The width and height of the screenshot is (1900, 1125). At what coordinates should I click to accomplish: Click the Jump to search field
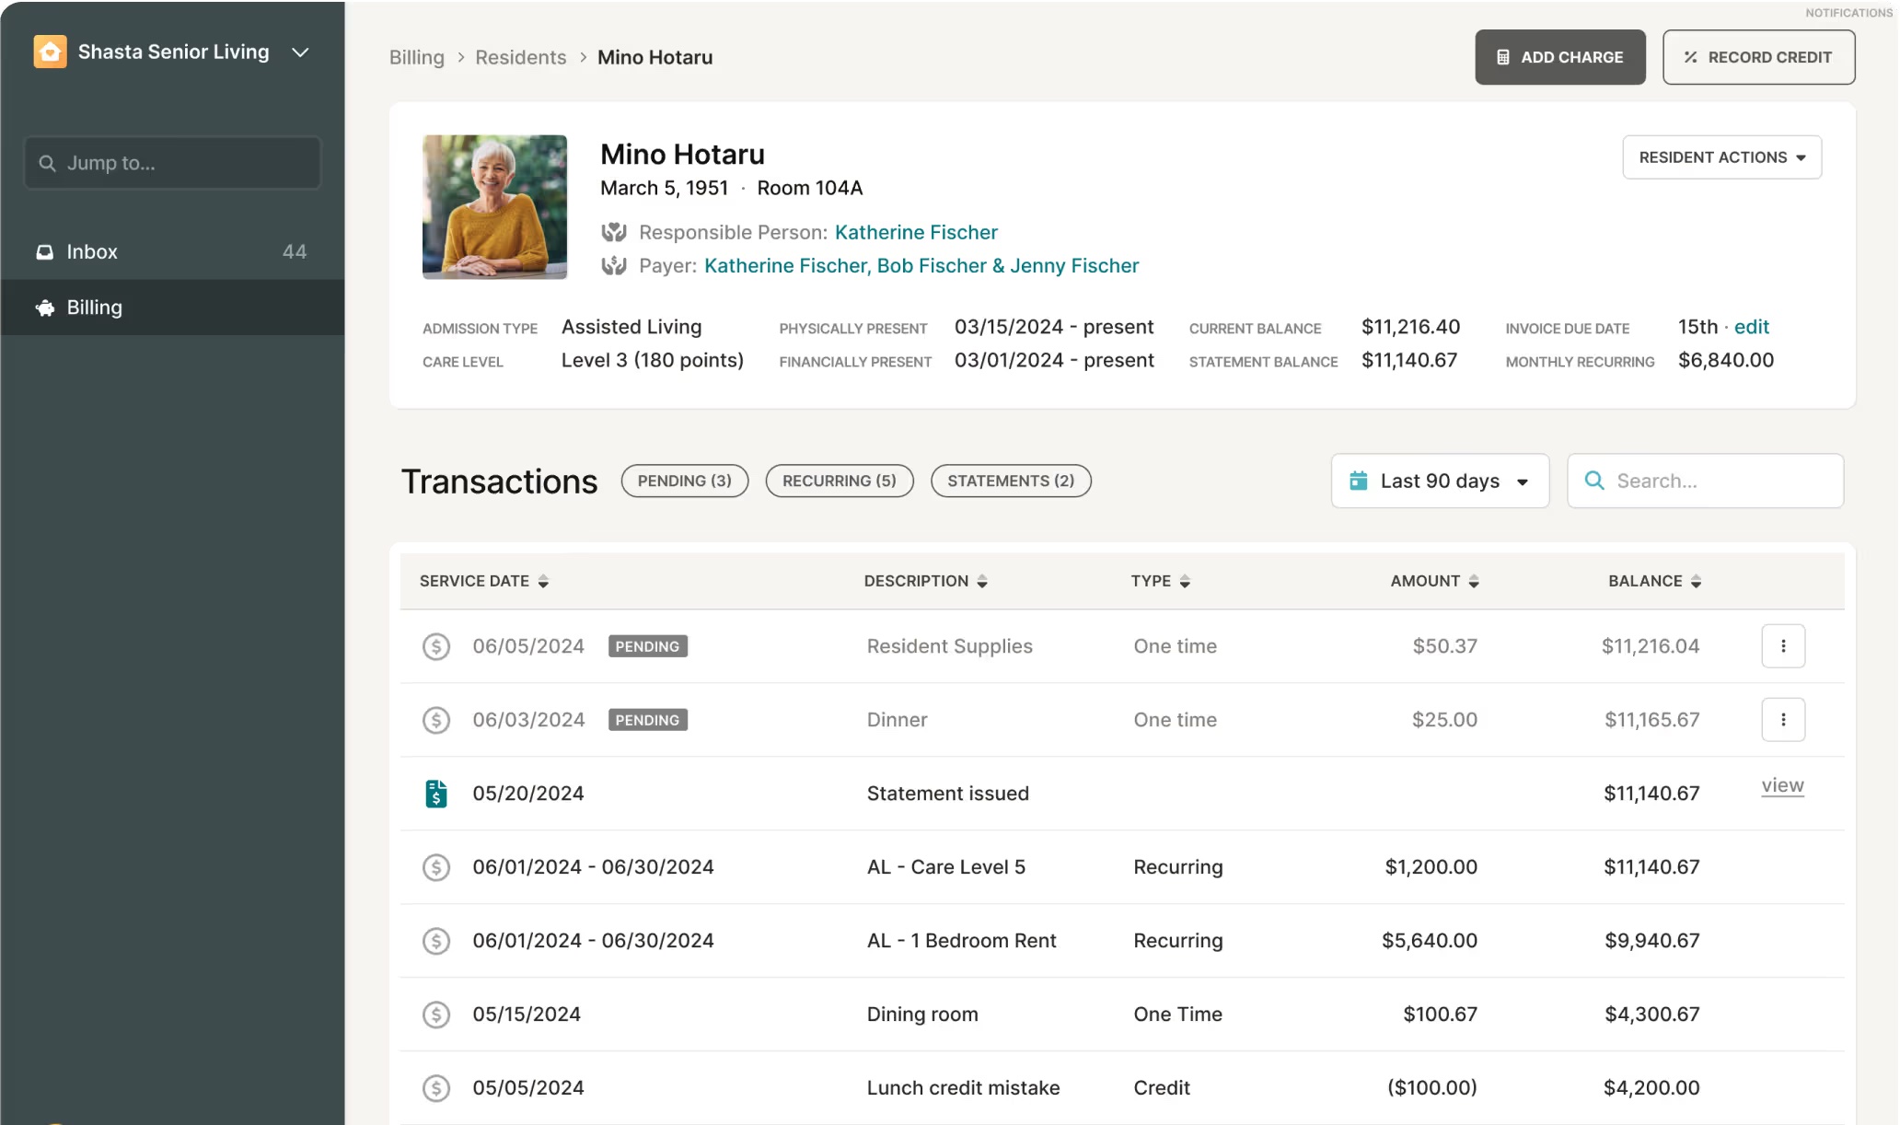173,163
